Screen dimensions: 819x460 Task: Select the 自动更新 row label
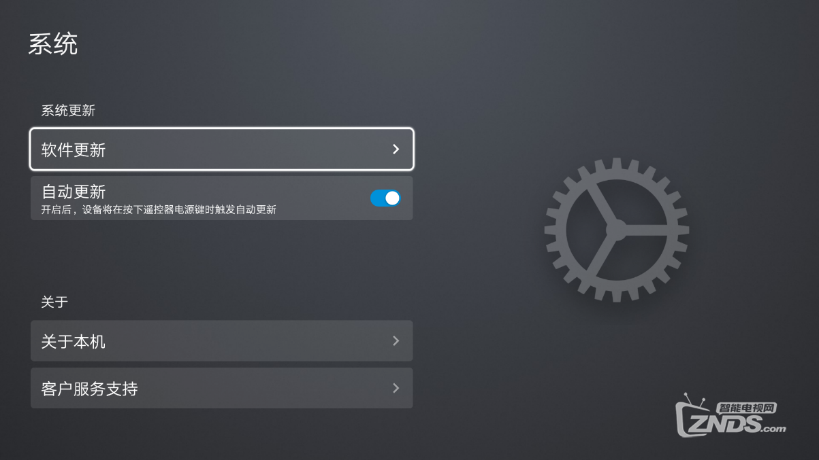tap(74, 192)
